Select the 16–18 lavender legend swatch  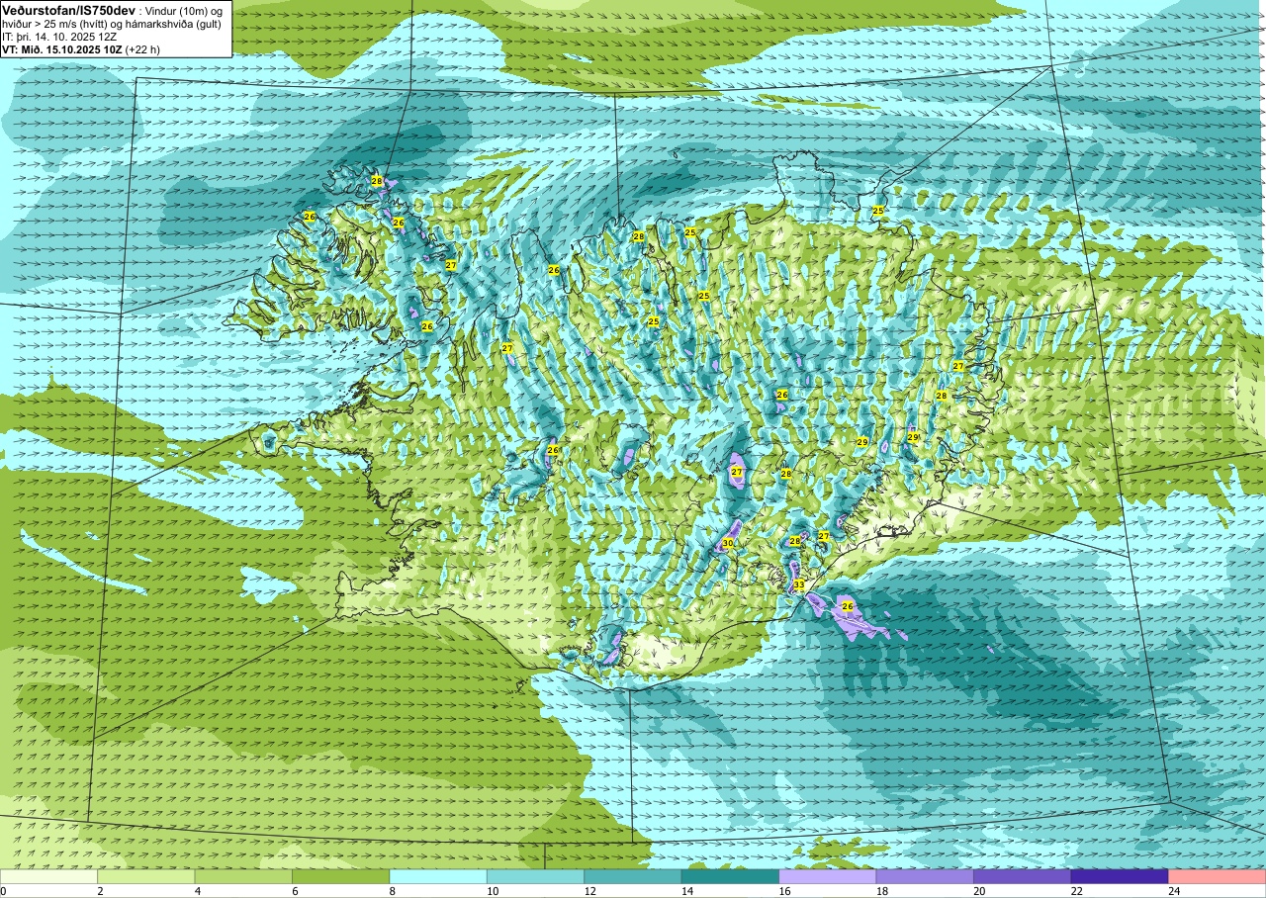coord(828,876)
